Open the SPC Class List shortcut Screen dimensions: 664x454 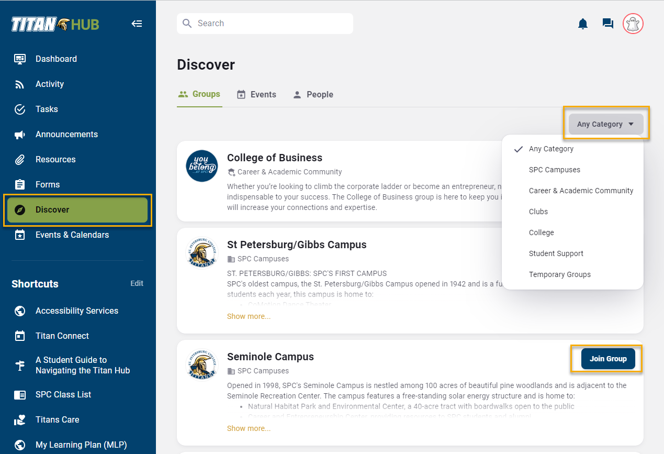click(77, 394)
